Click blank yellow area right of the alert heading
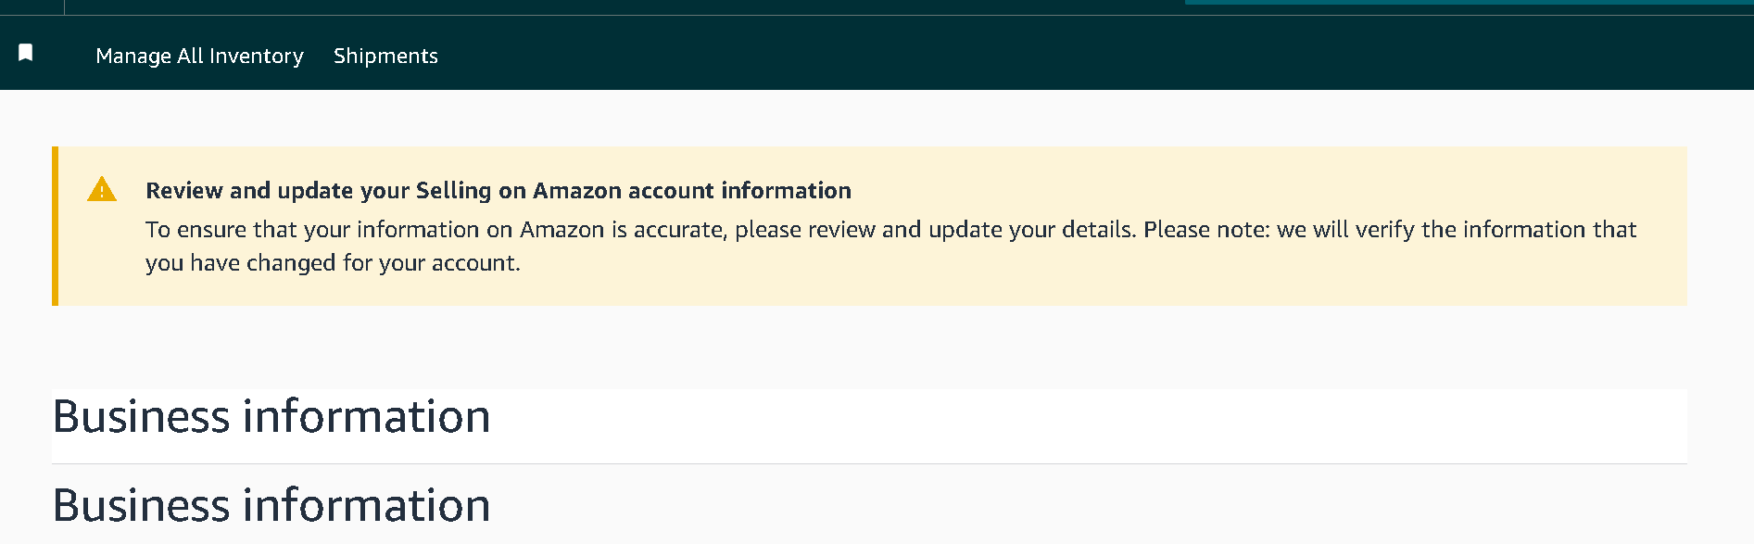Viewport: 1754px width, 544px height. [x=1251, y=190]
